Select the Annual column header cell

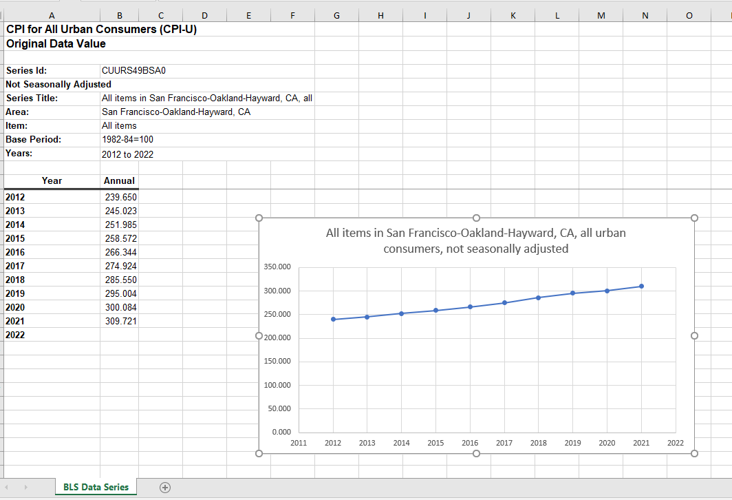pyautogui.click(x=119, y=180)
